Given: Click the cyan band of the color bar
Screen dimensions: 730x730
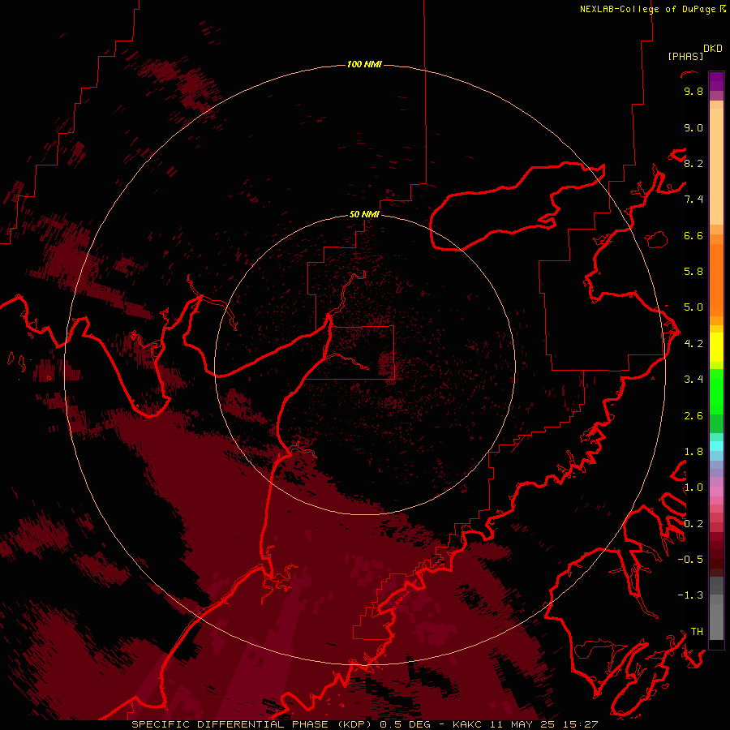Looking at the screenshot, I should pos(716,445).
